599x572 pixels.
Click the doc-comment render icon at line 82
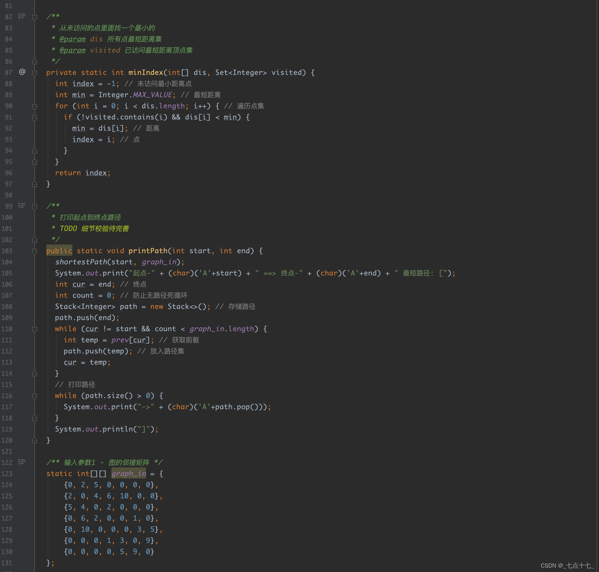[22, 16]
